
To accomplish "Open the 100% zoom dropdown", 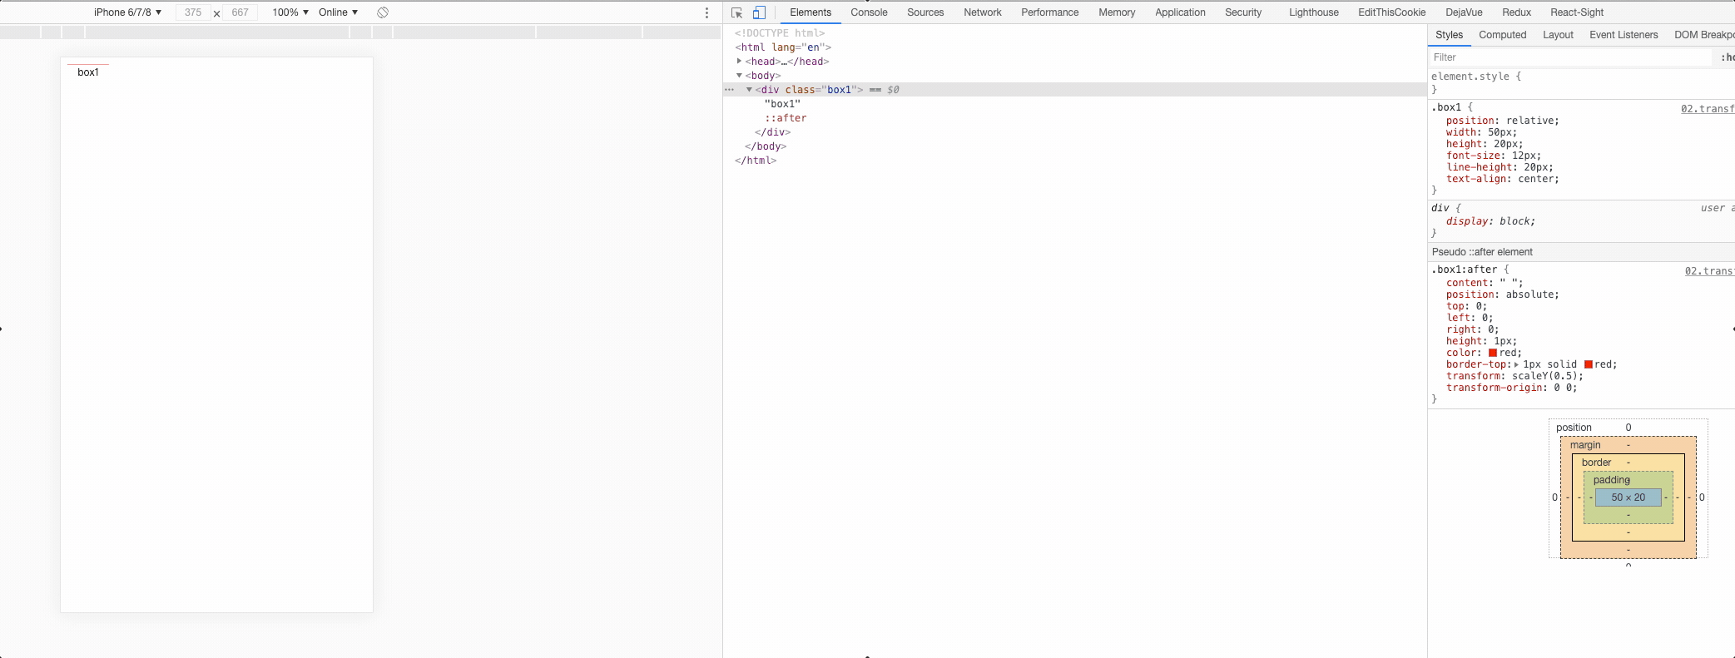I will pos(290,12).
